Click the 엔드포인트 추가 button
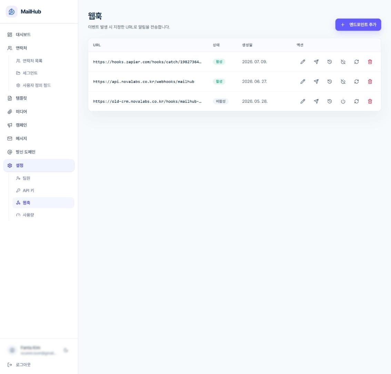Image resolution: width=391 pixels, height=374 pixels. 358,25
